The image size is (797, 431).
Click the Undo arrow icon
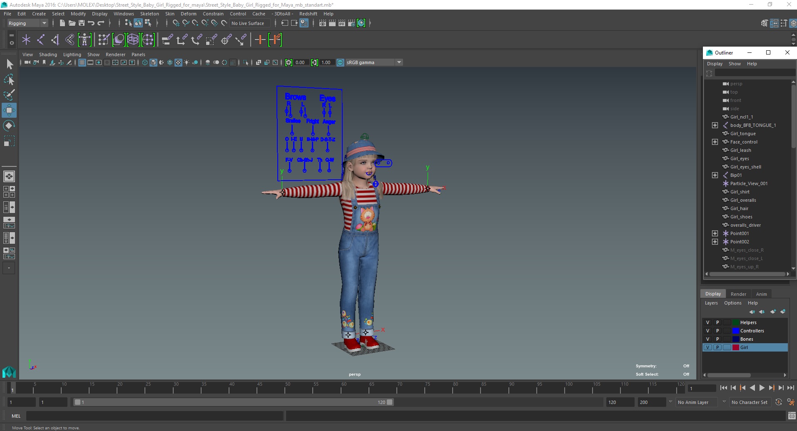91,23
